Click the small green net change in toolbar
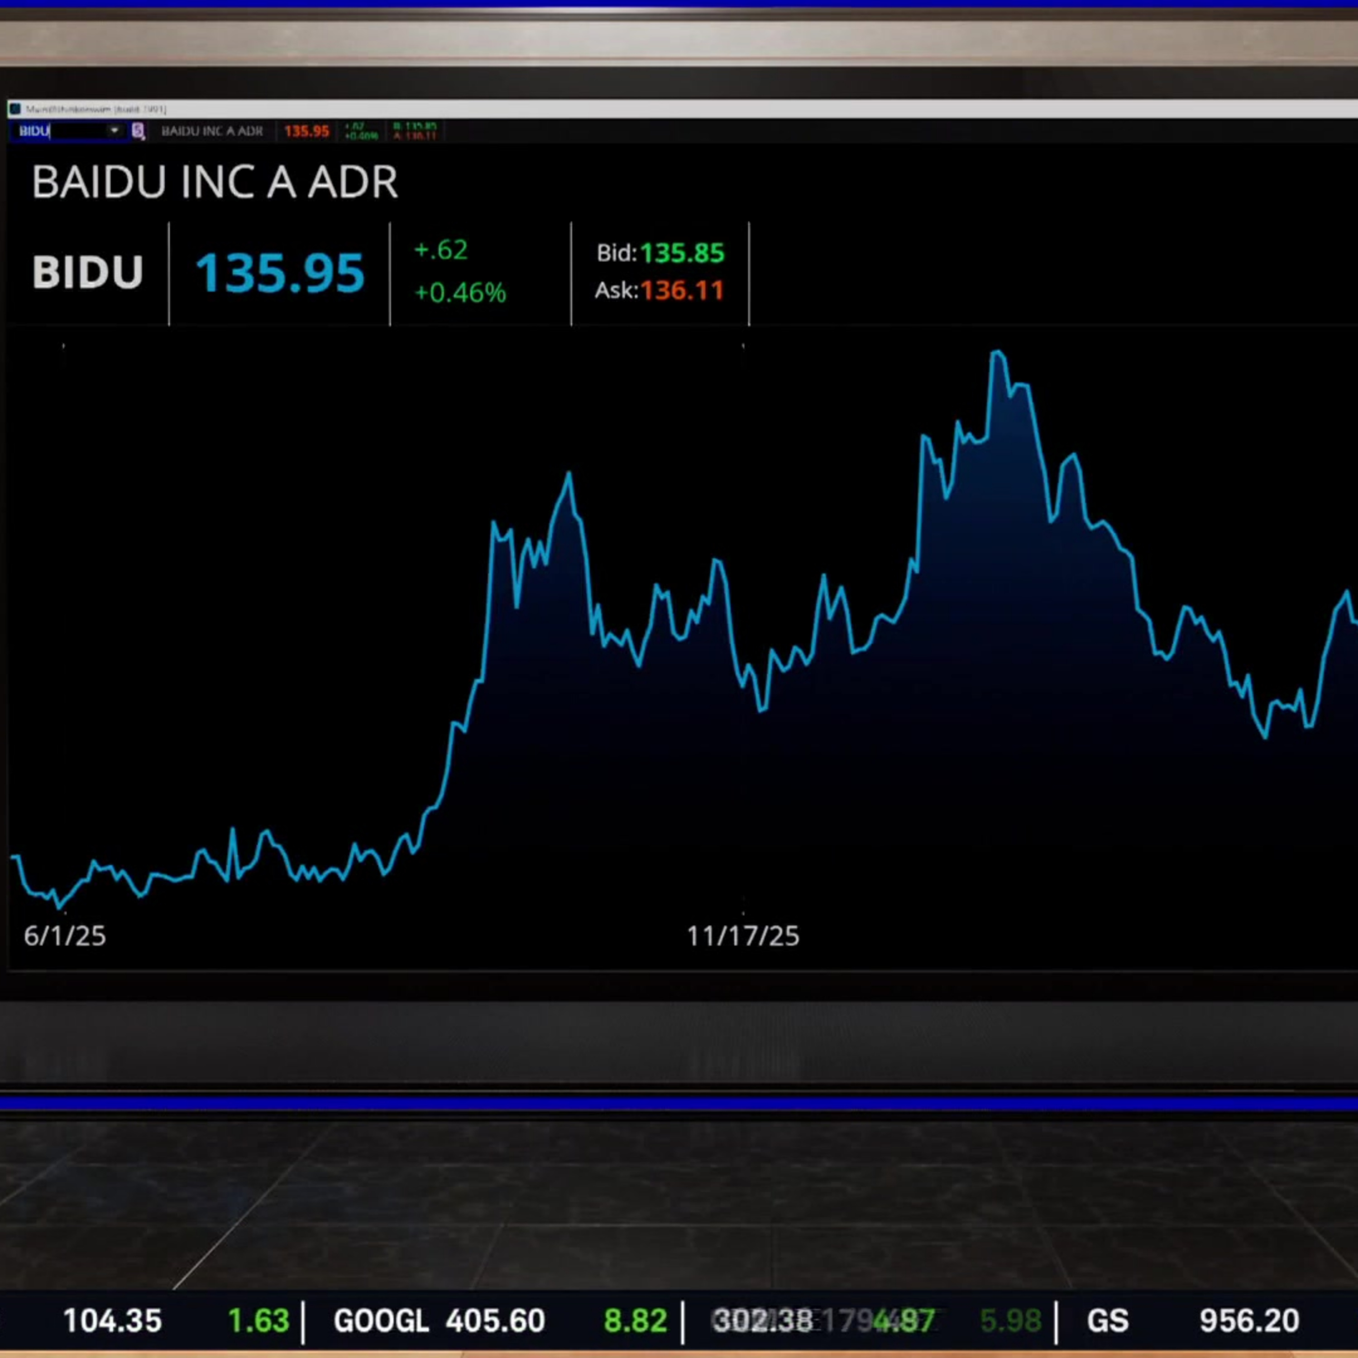 pos(361,131)
